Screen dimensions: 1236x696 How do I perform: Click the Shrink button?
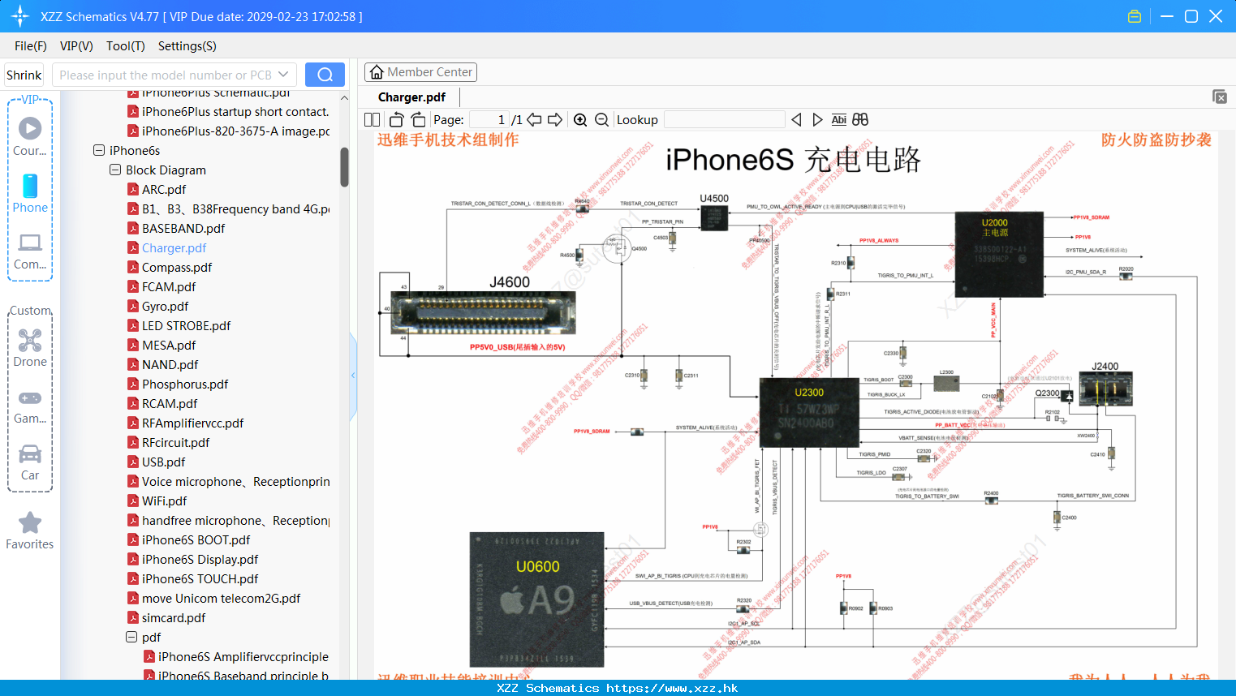point(24,75)
